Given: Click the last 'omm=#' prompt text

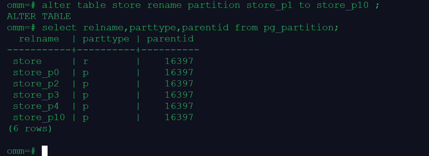Looking at the screenshot, I should pyautogui.click(x=21, y=151).
